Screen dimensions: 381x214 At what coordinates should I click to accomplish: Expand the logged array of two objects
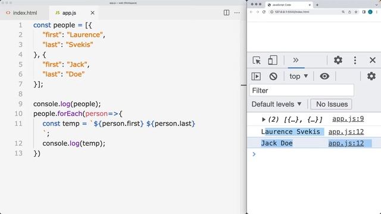[x=263, y=119]
